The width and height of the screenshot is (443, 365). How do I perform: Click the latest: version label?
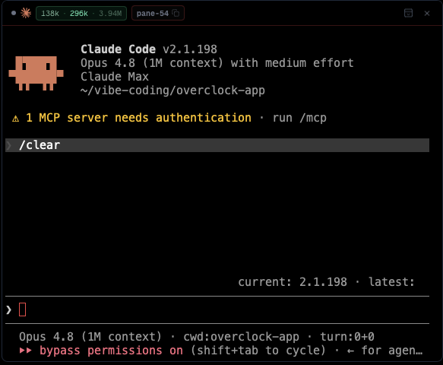[x=391, y=282]
